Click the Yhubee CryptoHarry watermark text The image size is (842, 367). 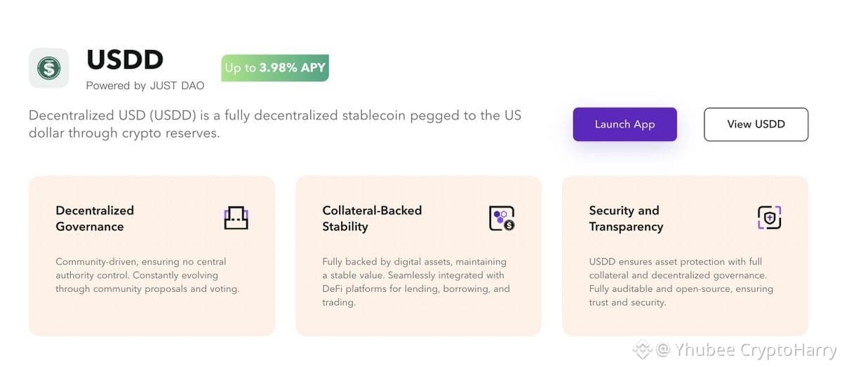pyautogui.click(x=755, y=349)
